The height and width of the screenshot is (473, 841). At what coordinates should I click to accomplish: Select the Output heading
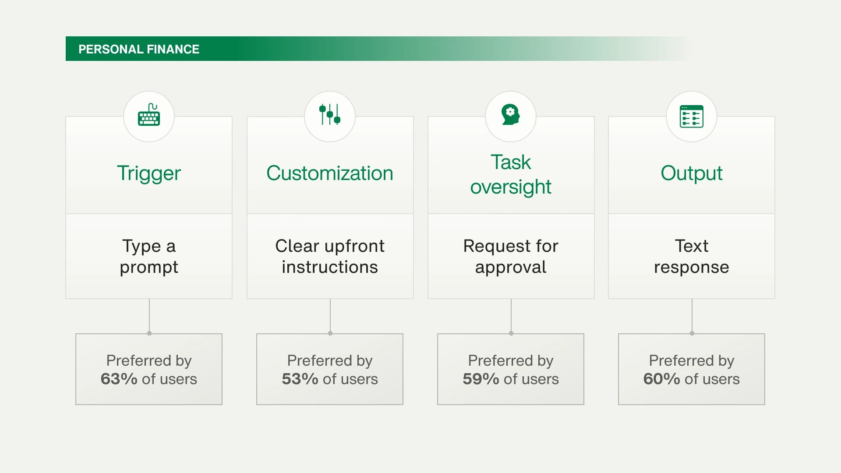(692, 173)
